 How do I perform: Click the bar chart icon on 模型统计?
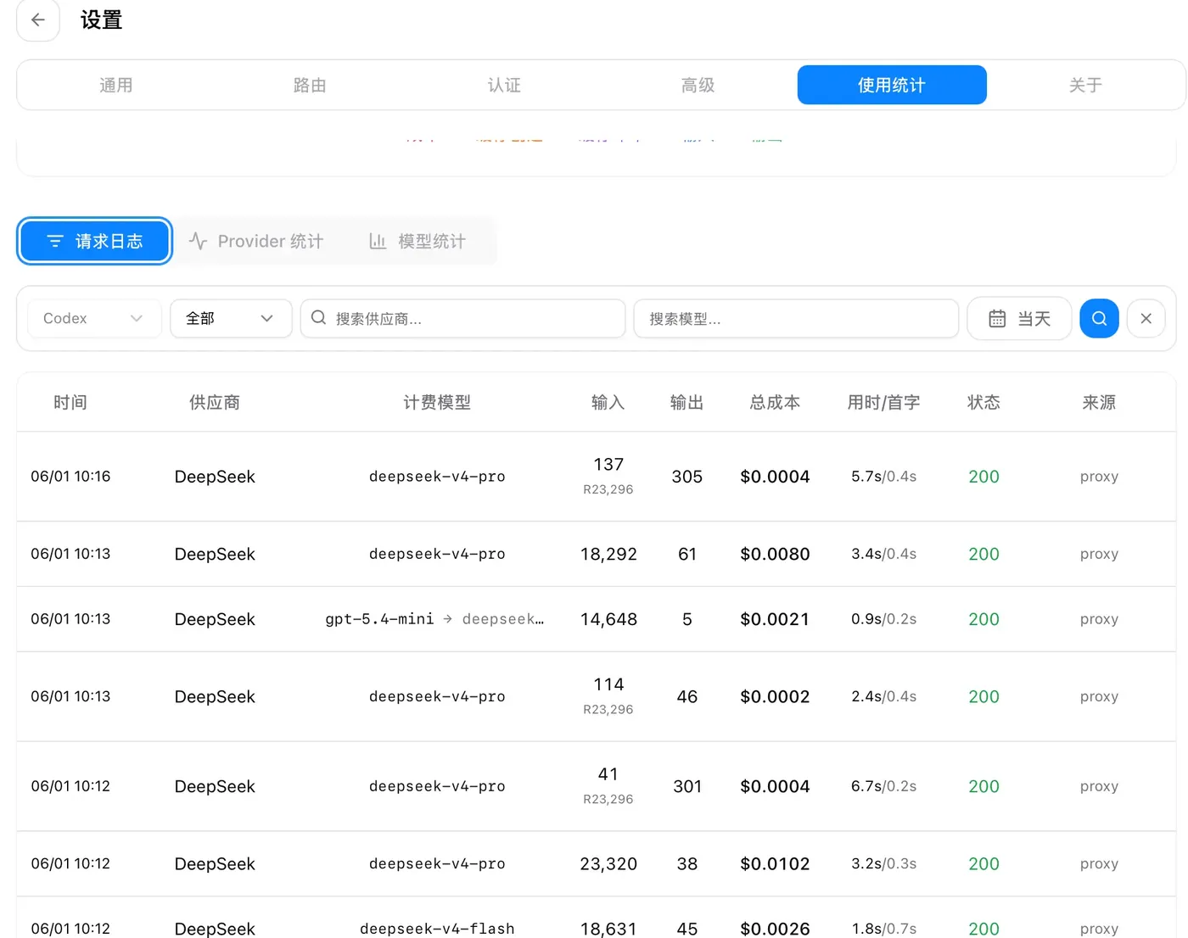tap(378, 242)
